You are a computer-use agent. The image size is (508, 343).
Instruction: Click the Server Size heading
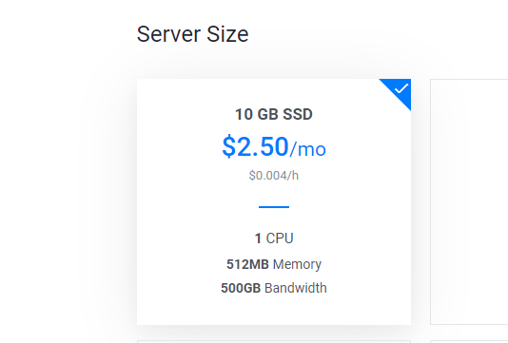tap(193, 34)
